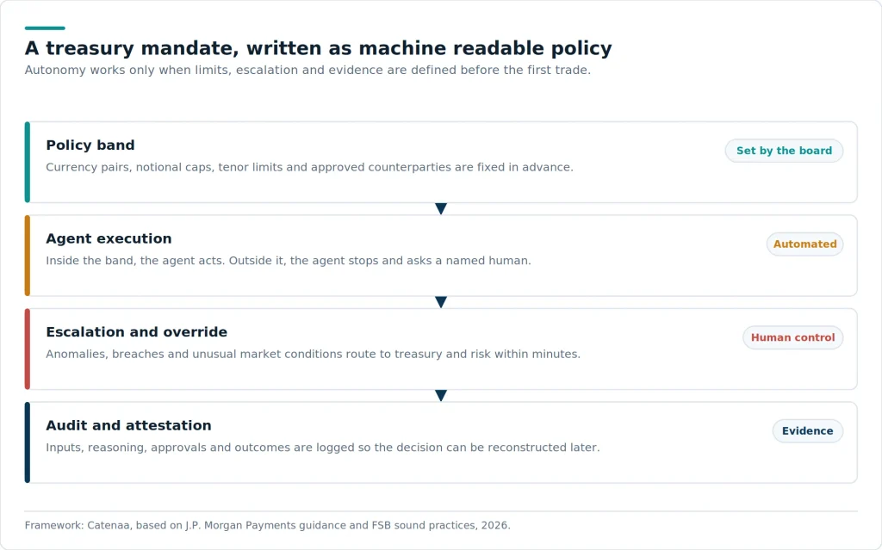The image size is (882, 550).
Task: Click the footer 'Framework: Catenaa' source note
Action: (268, 525)
